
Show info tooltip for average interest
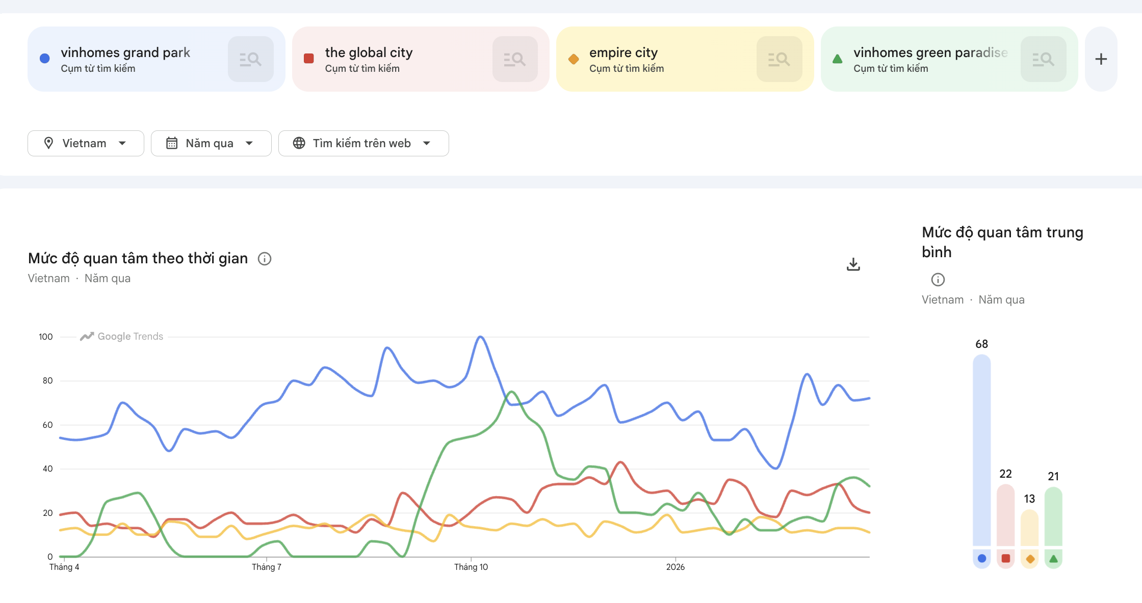coord(938,280)
